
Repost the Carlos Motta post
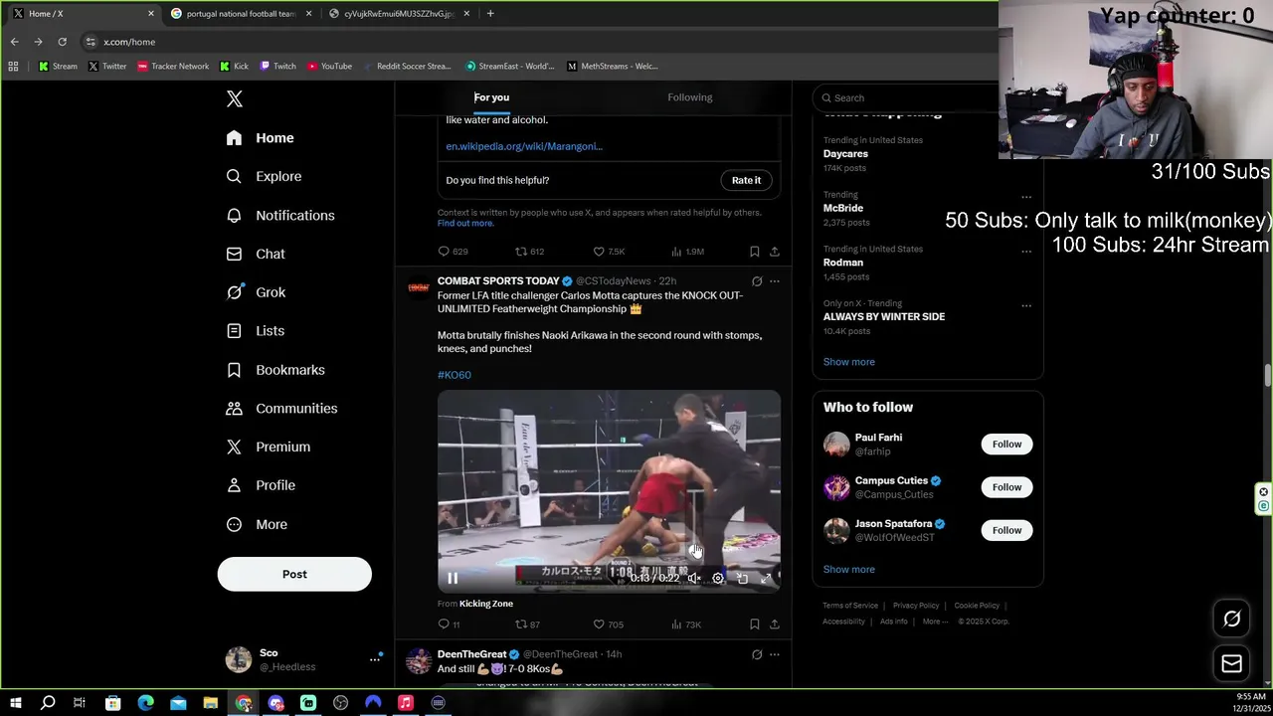click(x=527, y=625)
